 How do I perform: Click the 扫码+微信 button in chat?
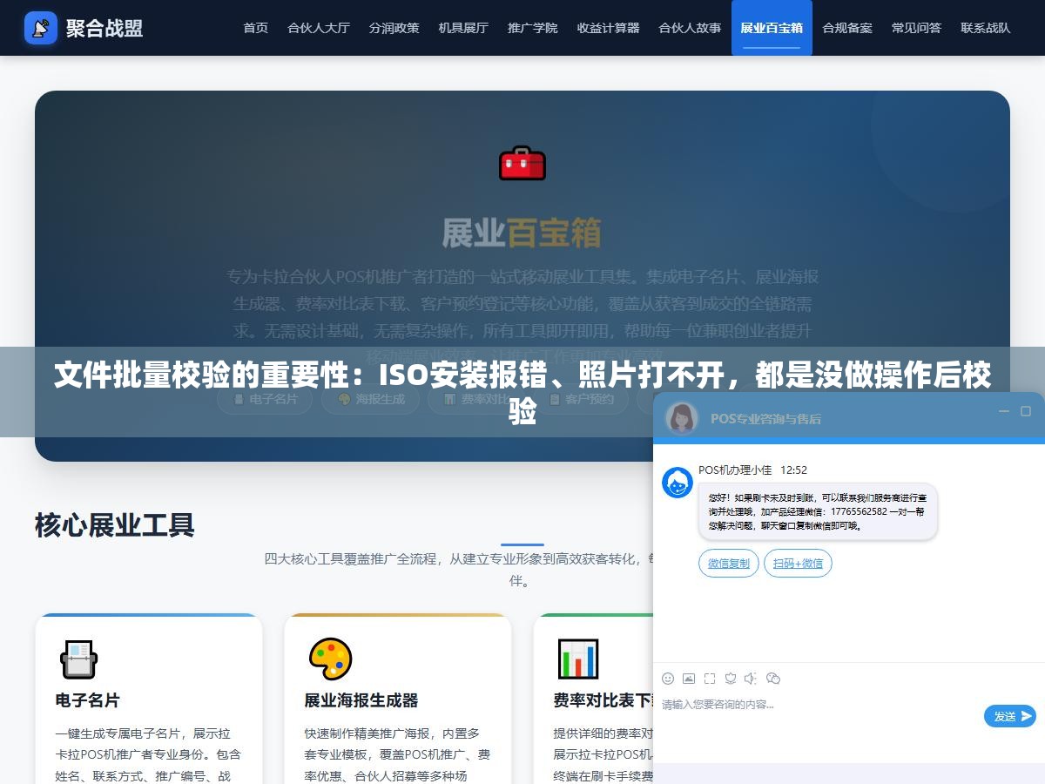pyautogui.click(x=798, y=564)
